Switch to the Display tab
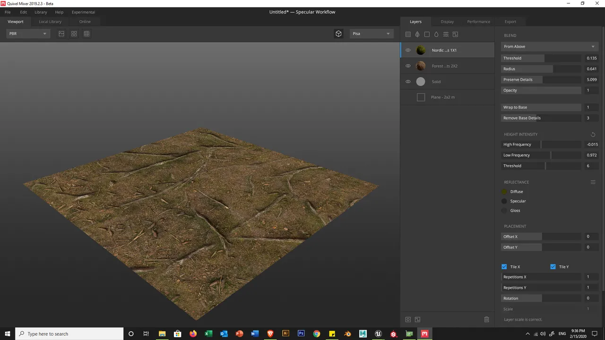 pyautogui.click(x=447, y=22)
